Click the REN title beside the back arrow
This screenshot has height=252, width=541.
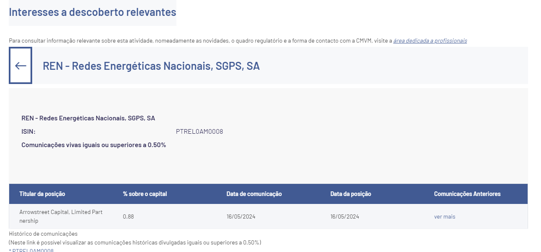151,66
